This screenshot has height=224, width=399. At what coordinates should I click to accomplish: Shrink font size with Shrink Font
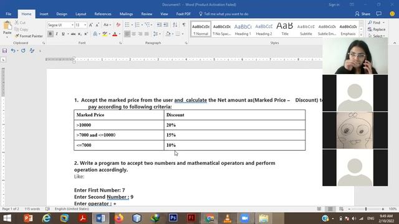[97, 25]
